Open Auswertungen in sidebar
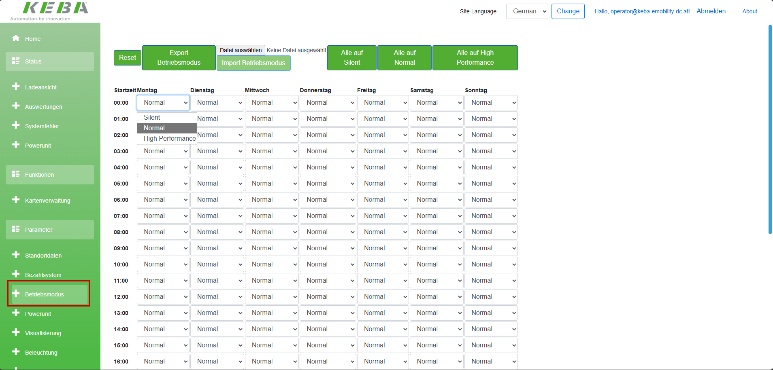Image resolution: width=773 pixels, height=370 pixels. 44,107
